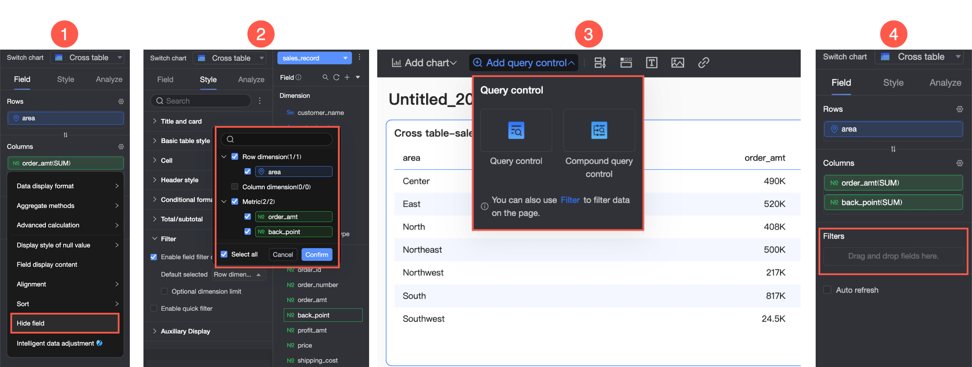Open the Rows settings gear in panel 1
Viewport: 972px width, 367px height.
[x=121, y=102]
